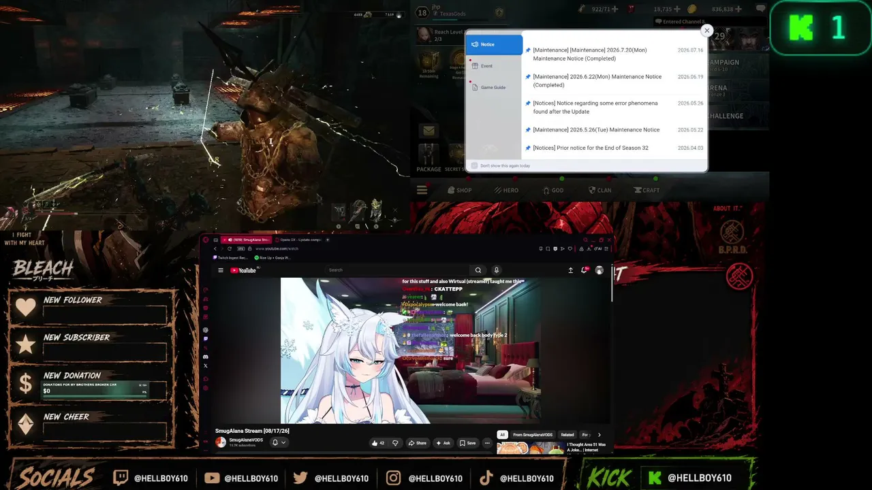
Task: Open the game SHOP menu
Action: pyautogui.click(x=460, y=191)
